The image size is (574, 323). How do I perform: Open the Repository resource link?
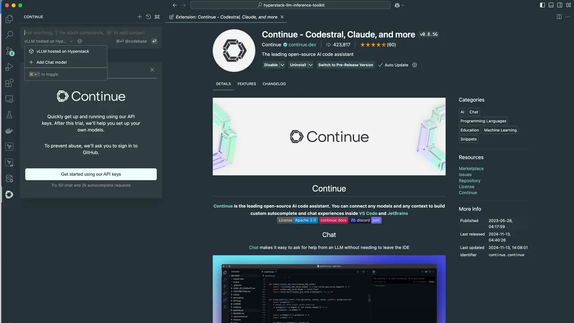point(470,180)
